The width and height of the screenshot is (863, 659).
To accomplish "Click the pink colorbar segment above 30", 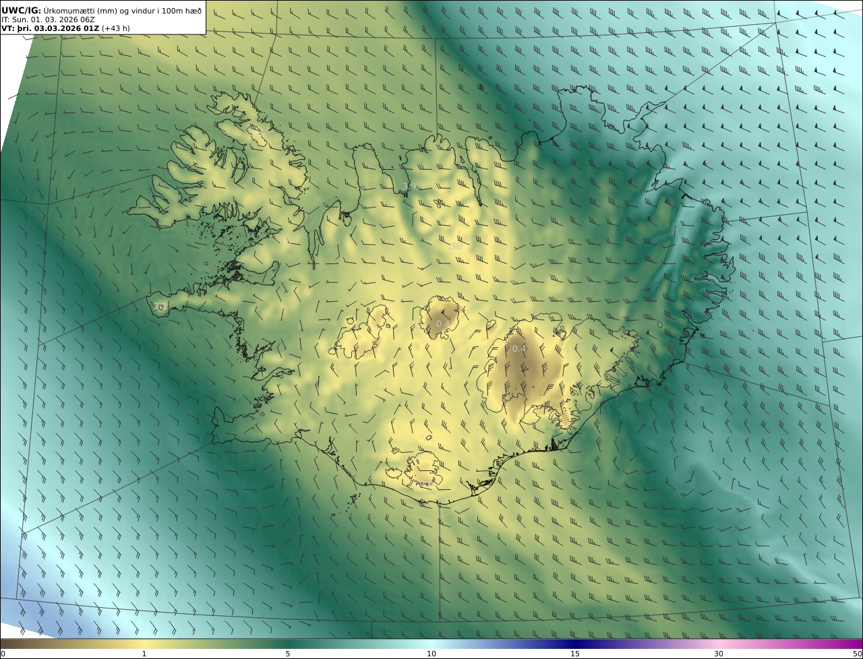I will click(x=719, y=644).
